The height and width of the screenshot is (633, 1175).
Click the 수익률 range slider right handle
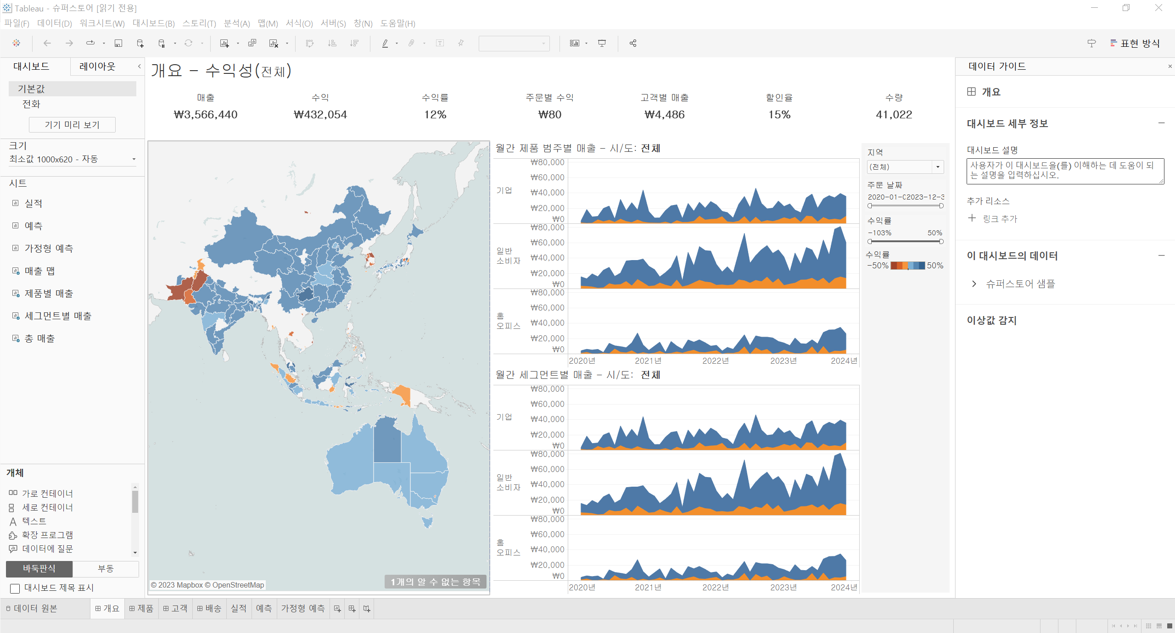tap(941, 242)
